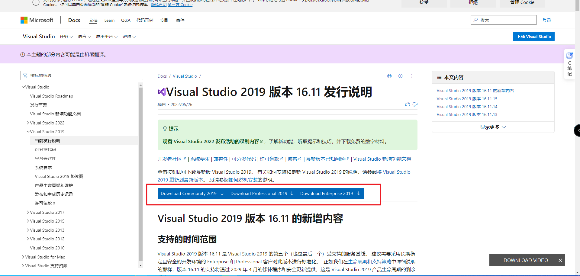Select the 节目 nav tab

pos(164,20)
